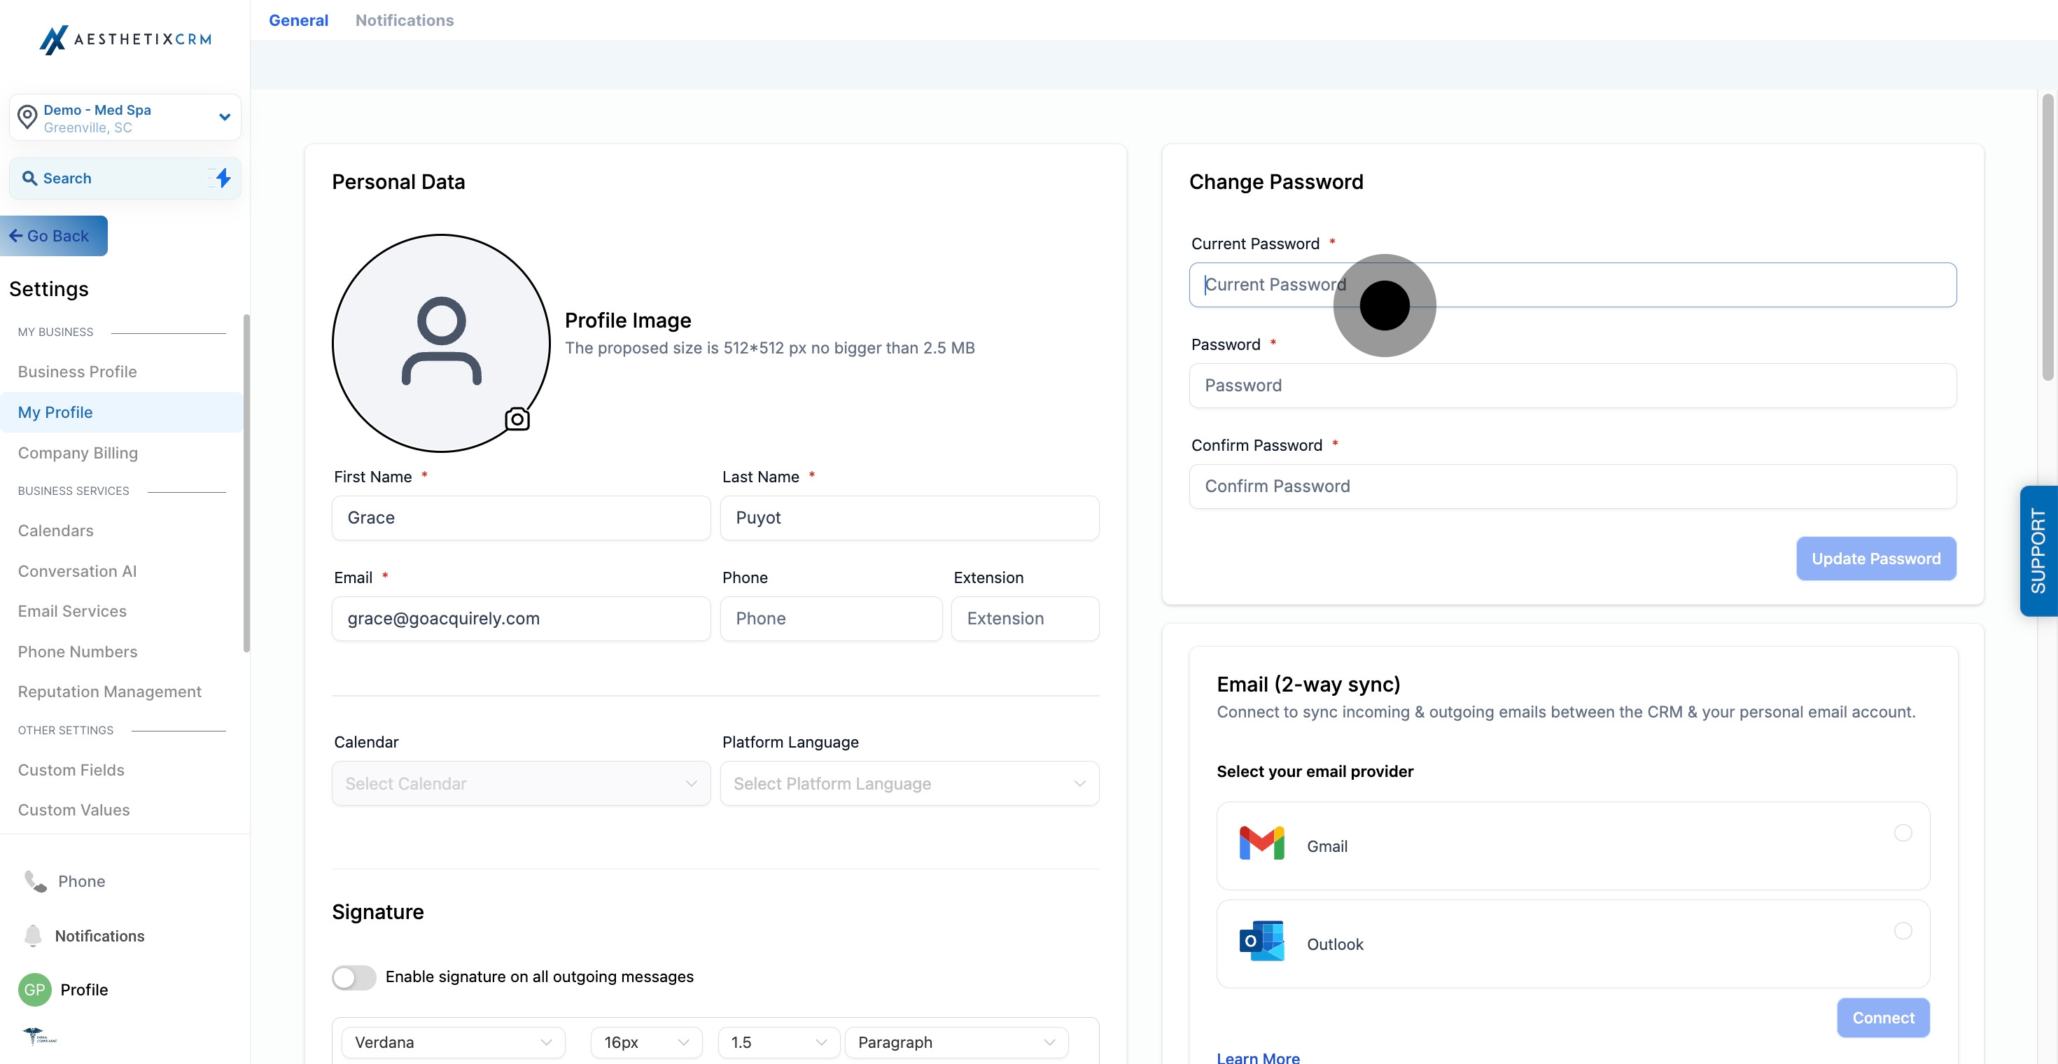The width and height of the screenshot is (2058, 1064).
Task: Open Custom Fields settings
Action: pos(71,770)
